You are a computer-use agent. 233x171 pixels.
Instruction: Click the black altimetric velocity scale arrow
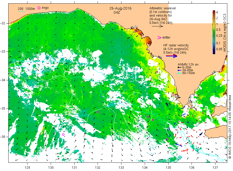(157, 26)
